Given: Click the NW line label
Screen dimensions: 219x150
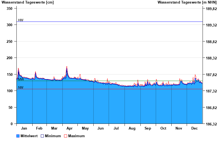Looking at the screenshot, I should 21,88.
